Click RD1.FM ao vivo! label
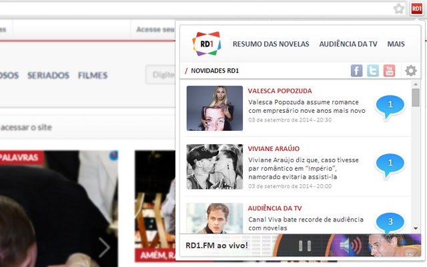The image size is (427, 267). pos(216,246)
